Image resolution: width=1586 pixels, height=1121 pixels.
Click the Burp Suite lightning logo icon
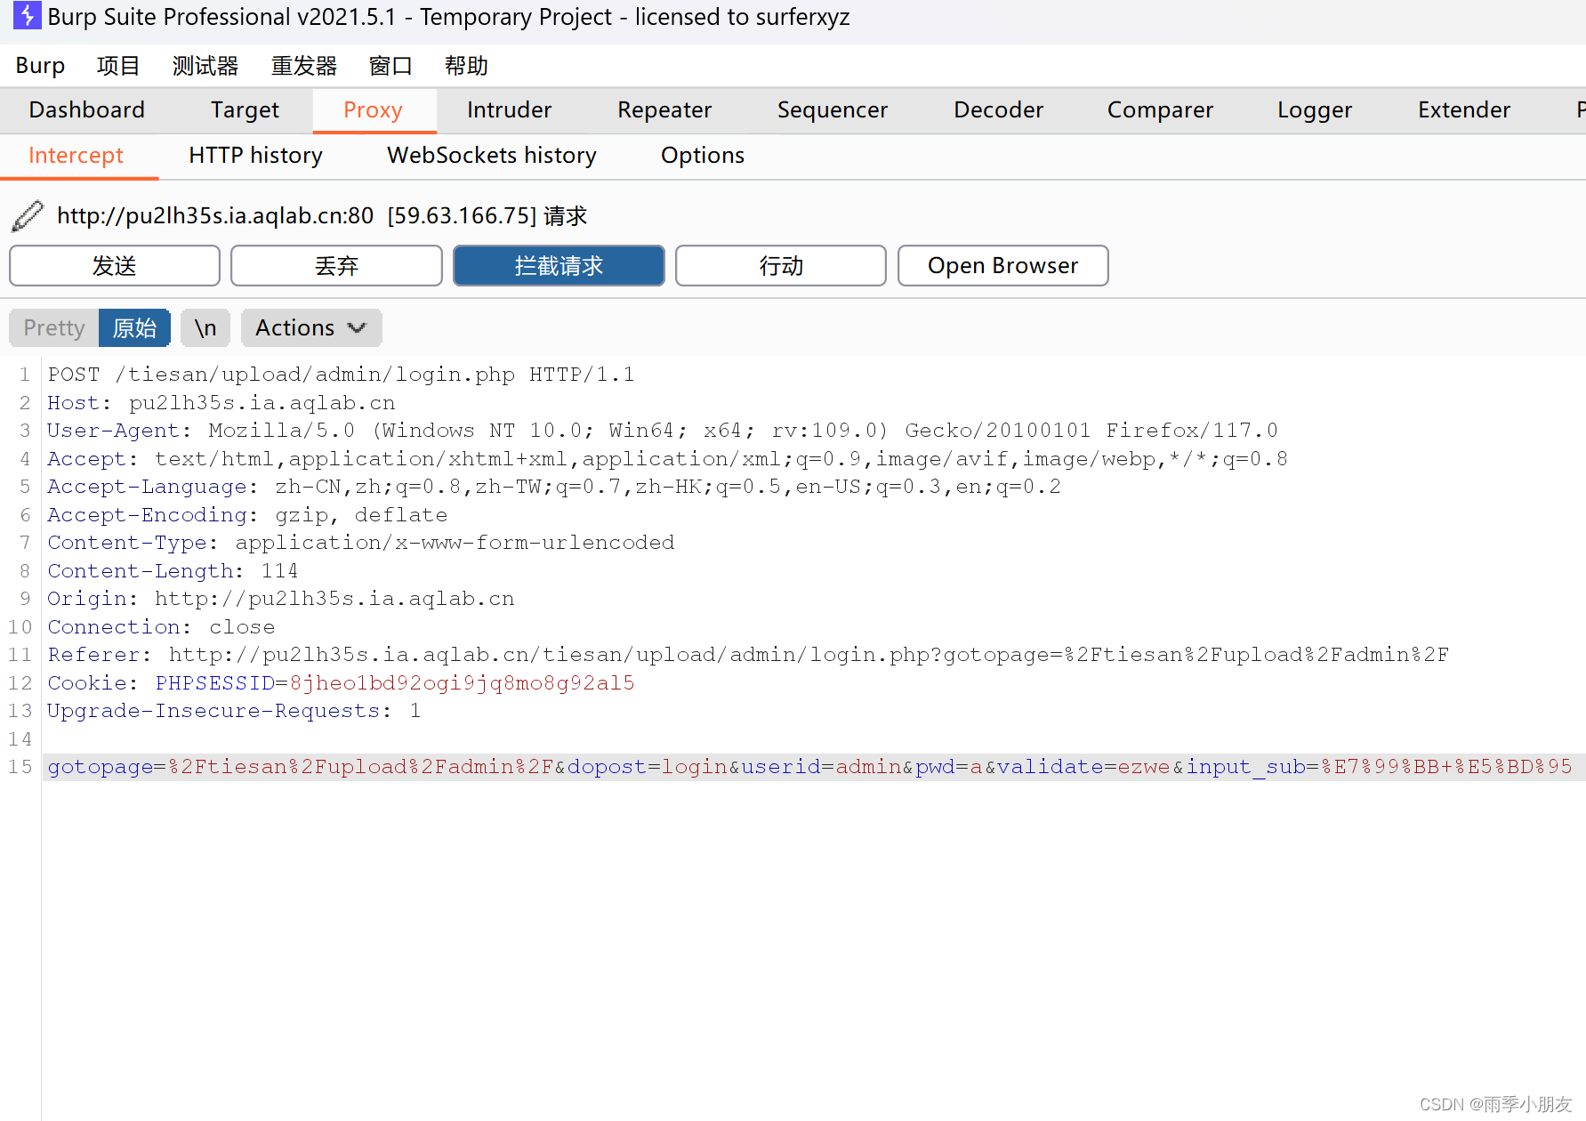(x=27, y=16)
